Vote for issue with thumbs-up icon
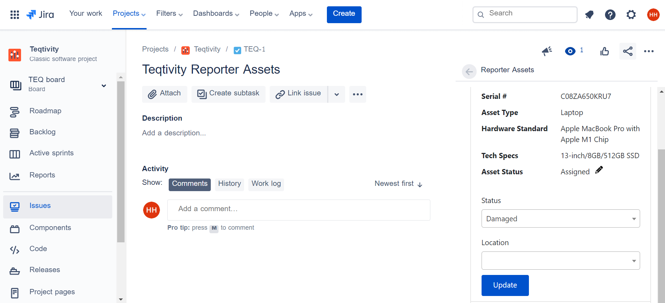Image resolution: width=665 pixels, height=303 pixels. click(605, 51)
